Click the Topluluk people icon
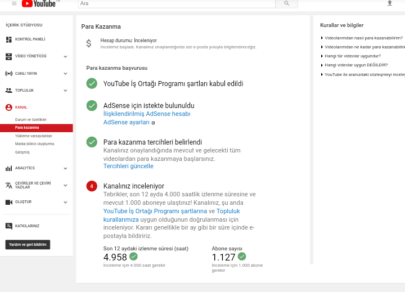 point(9,90)
